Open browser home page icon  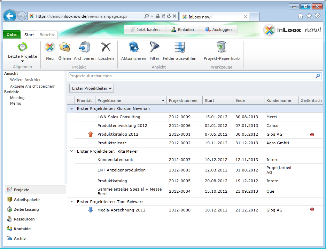click(x=301, y=16)
